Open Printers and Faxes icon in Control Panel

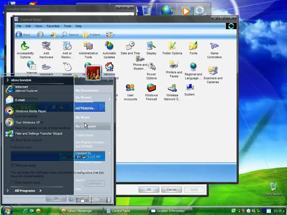tap(174, 69)
